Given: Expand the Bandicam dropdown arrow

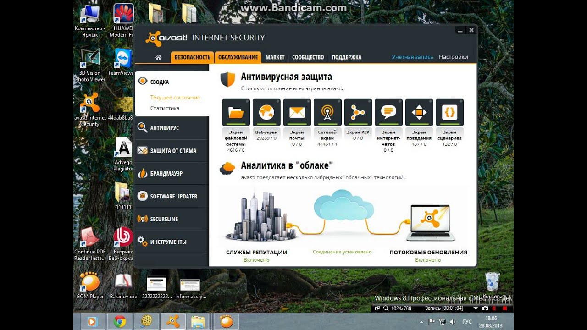Looking at the screenshot, I should click(475, 308).
